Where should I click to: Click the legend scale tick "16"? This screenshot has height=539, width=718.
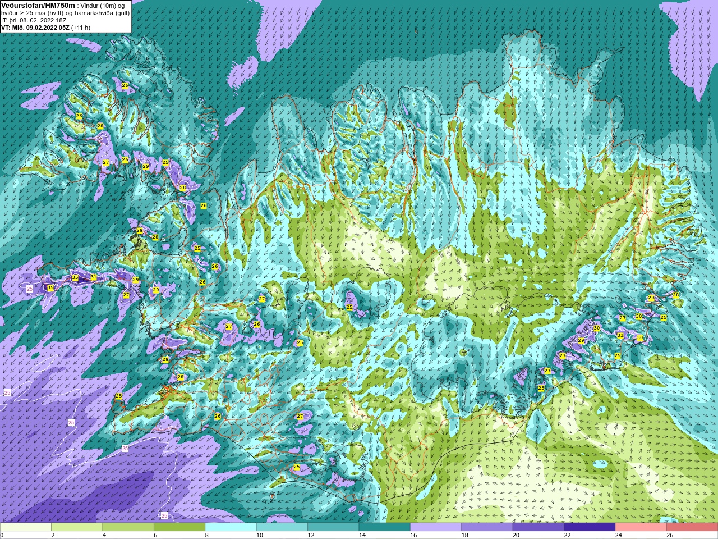click(x=413, y=536)
